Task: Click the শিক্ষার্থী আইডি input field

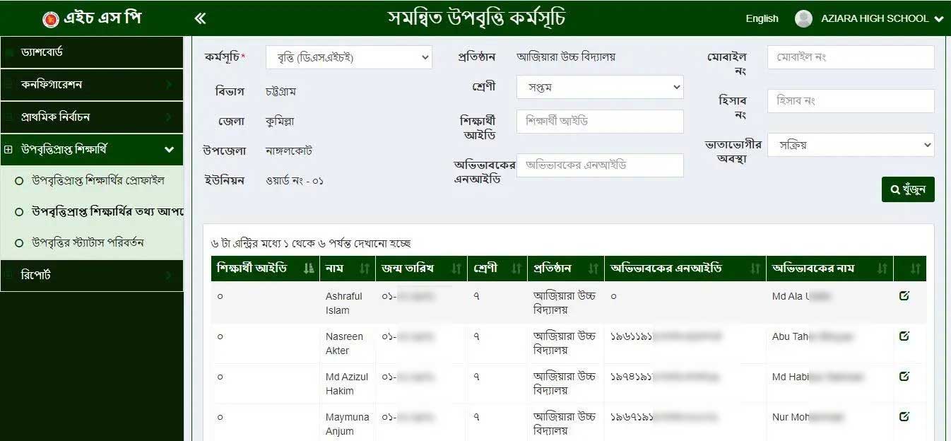Action: 600,121
